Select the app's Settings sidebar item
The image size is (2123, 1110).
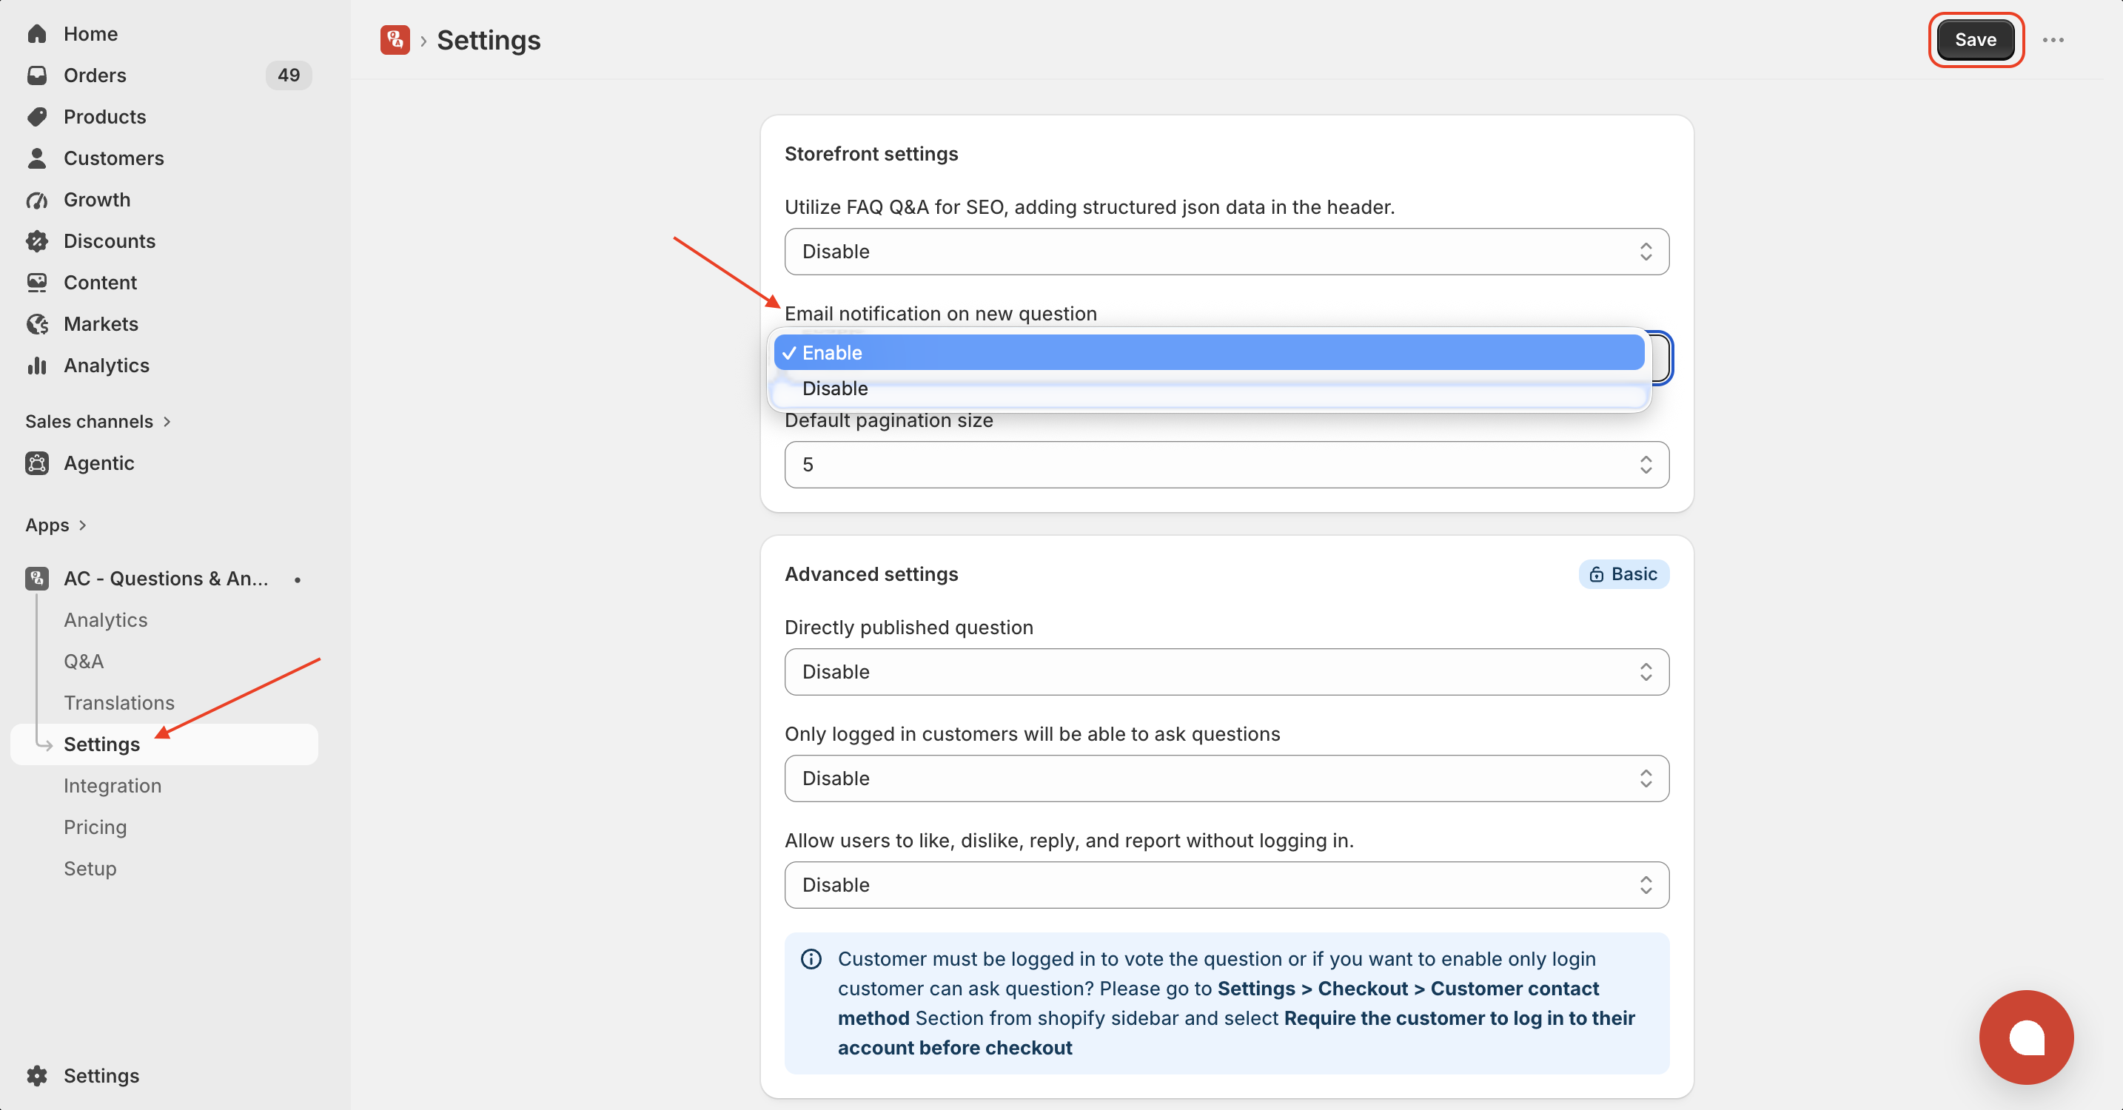coord(164,744)
